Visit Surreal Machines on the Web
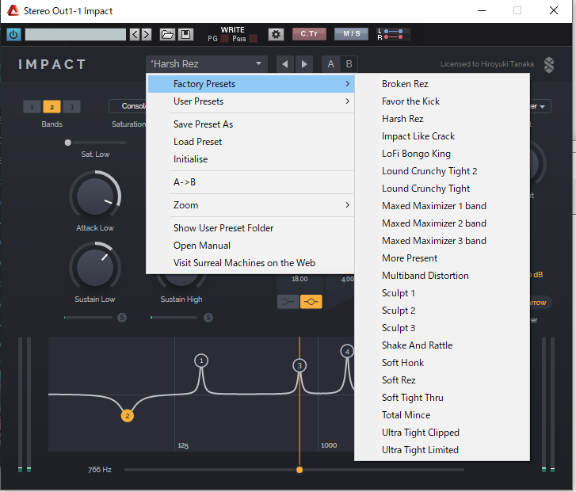Screen dimensions: 576x492 click(251, 263)
